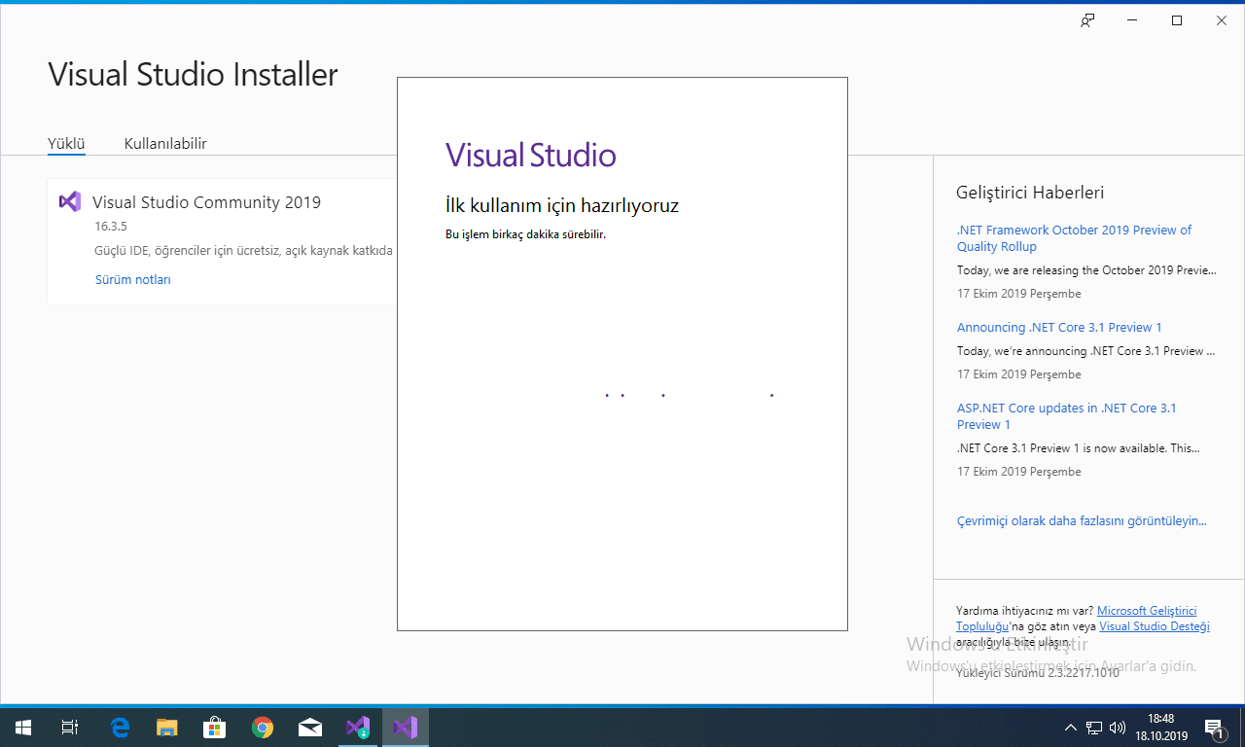Click the Visual Studio Installer window heading
This screenshot has width=1245, height=747.
pos(193,75)
